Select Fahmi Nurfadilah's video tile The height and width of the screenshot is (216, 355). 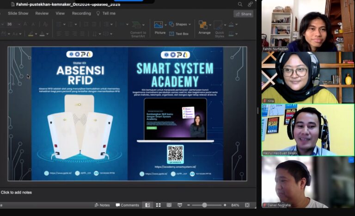click(308, 25)
